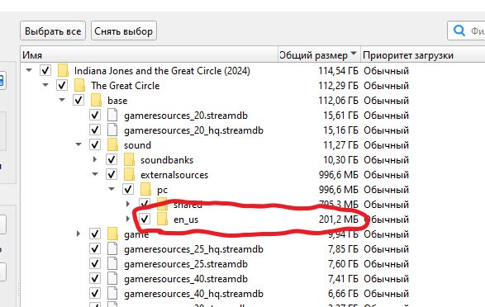The width and height of the screenshot is (485, 307).
Task: Click the 'Снять выбор' button
Action: [x=124, y=31]
